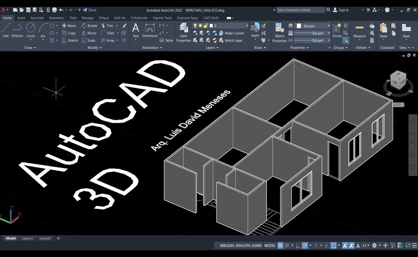Screen dimensions: 418x257
Task: Select the Polyline tool
Action: click(17, 30)
